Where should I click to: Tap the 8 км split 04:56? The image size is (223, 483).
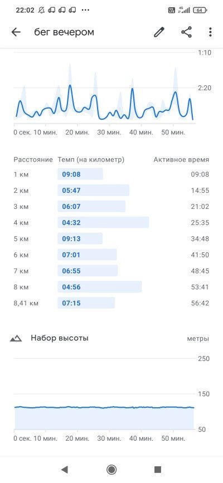(100, 287)
